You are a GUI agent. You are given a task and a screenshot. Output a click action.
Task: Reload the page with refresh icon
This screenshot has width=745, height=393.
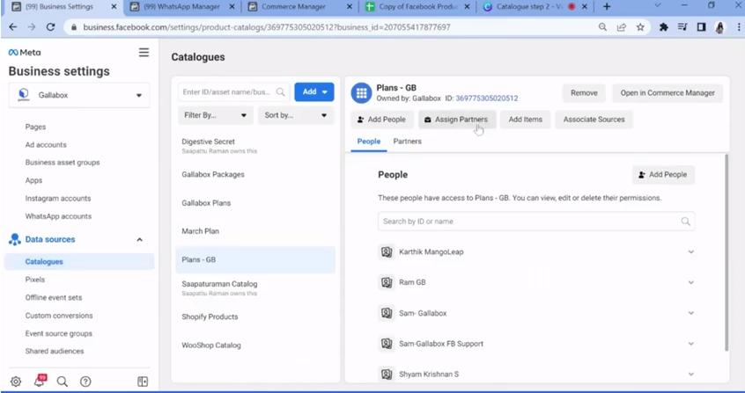click(x=50, y=27)
